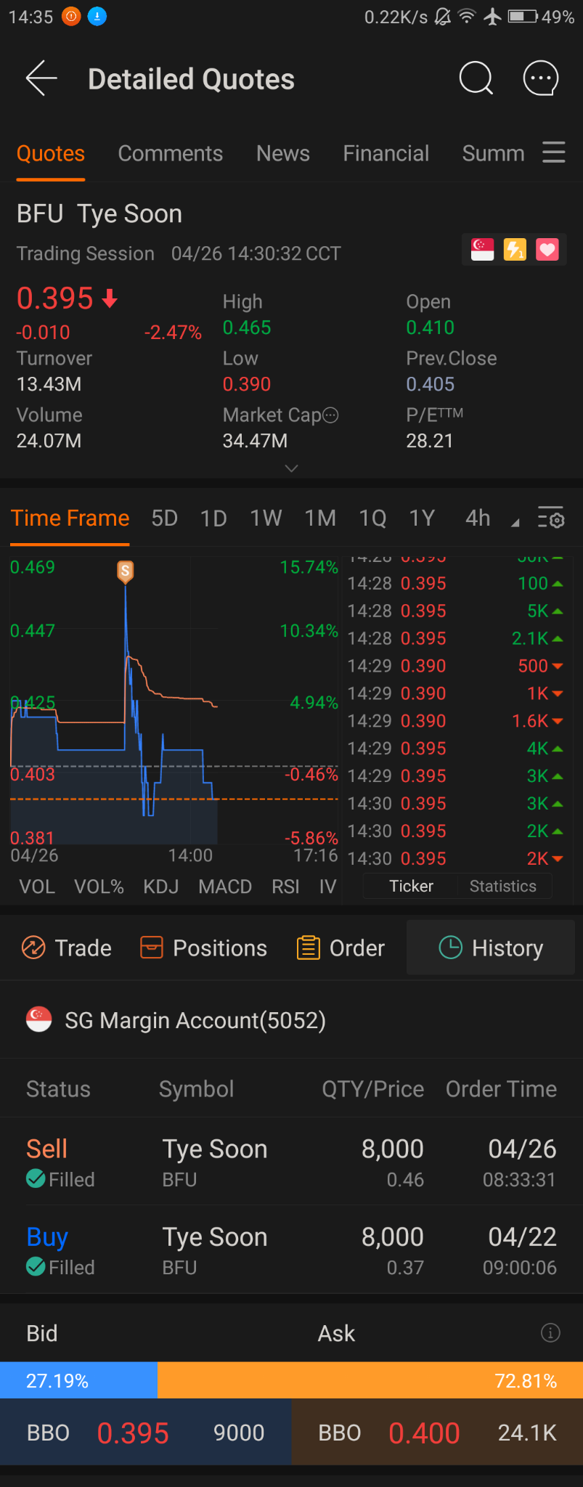
Task: Tap the SG Margin Account flag icon
Action: tap(38, 1019)
